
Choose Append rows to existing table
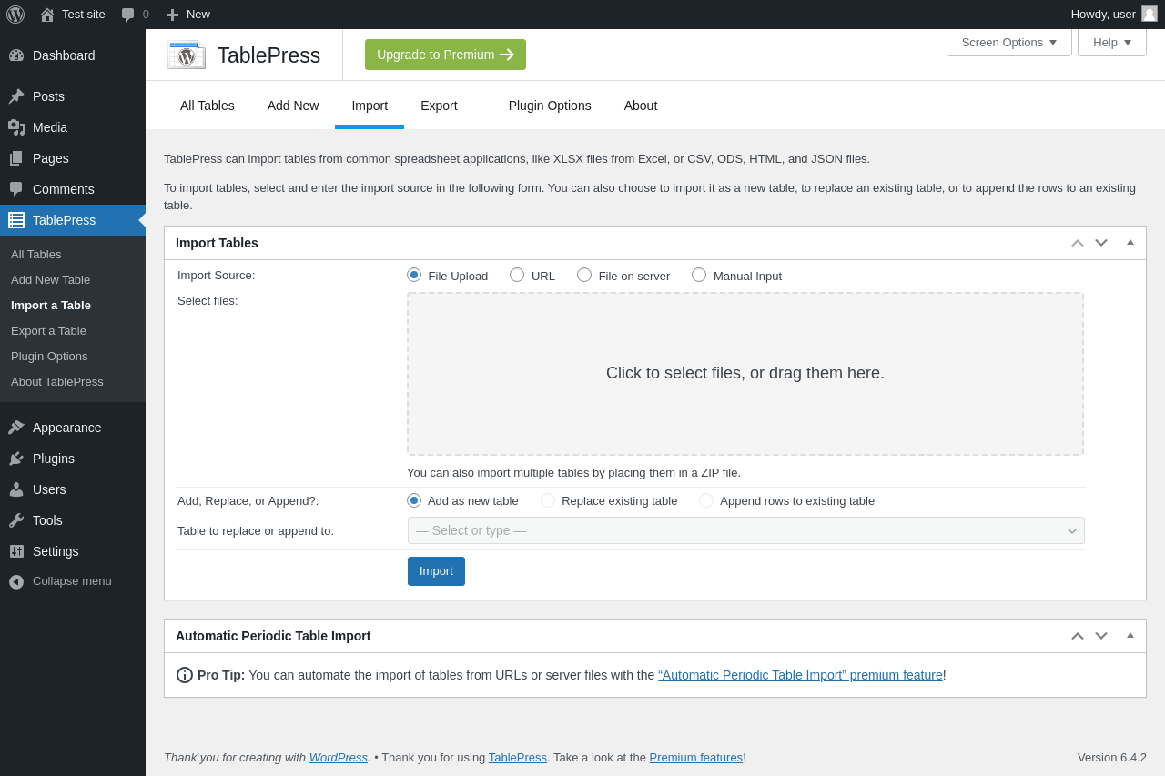[706, 500]
